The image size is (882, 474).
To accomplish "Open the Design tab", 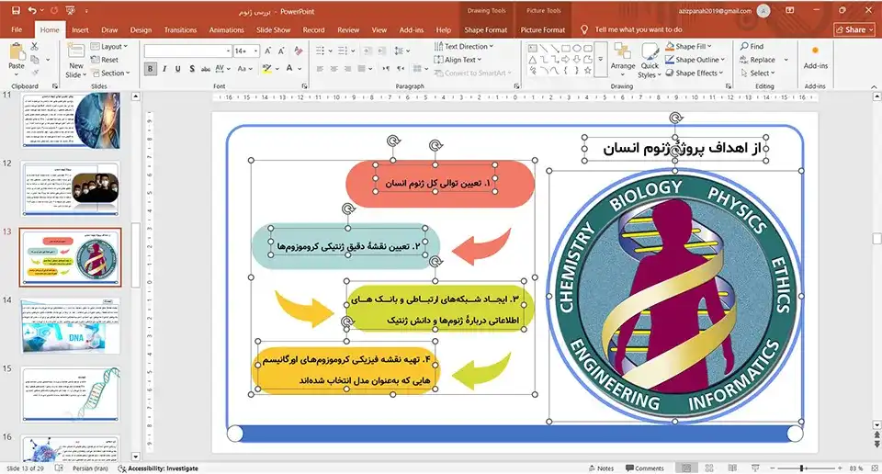I will (x=141, y=29).
